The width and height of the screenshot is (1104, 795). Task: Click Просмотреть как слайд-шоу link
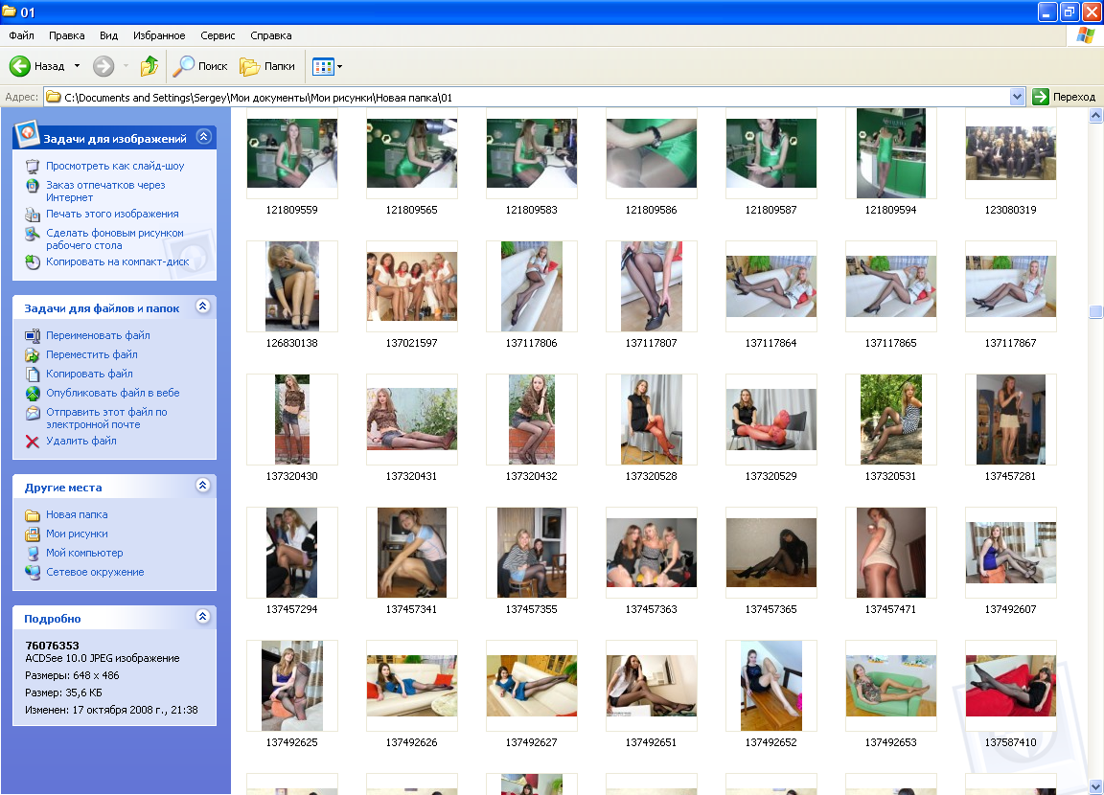pos(115,166)
